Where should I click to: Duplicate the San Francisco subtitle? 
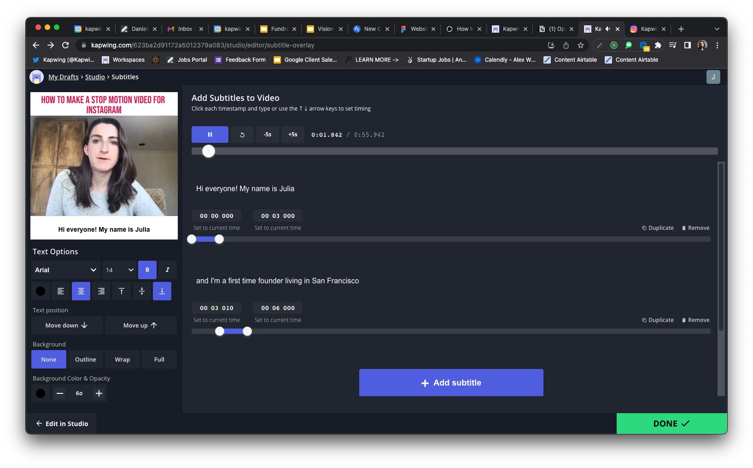tap(658, 320)
